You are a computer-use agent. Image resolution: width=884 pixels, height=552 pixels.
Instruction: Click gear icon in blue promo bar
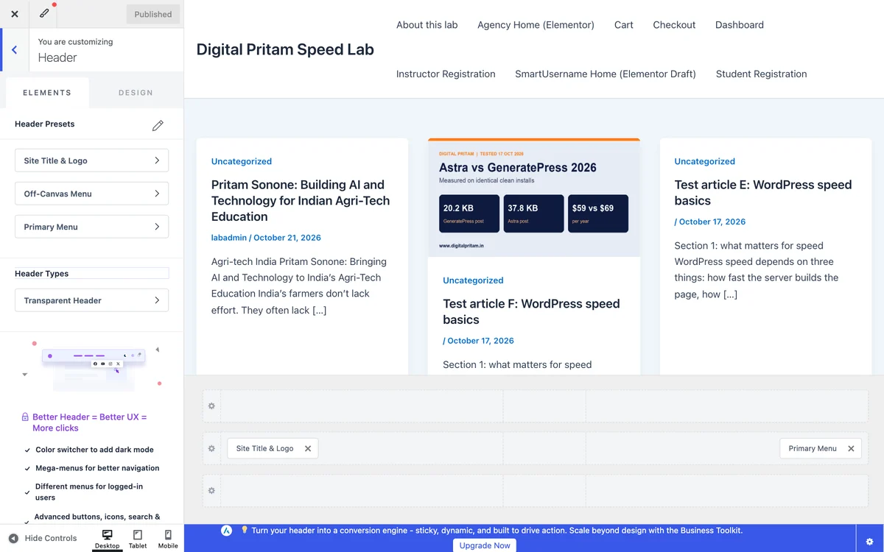pos(869,542)
